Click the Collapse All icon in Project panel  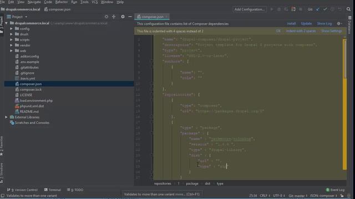(114, 17)
